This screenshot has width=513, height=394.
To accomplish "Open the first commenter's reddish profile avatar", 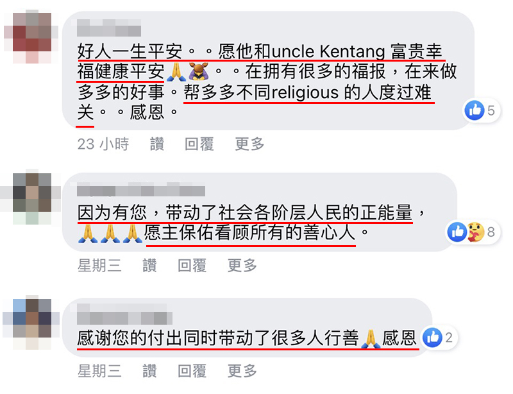I will point(31,37).
